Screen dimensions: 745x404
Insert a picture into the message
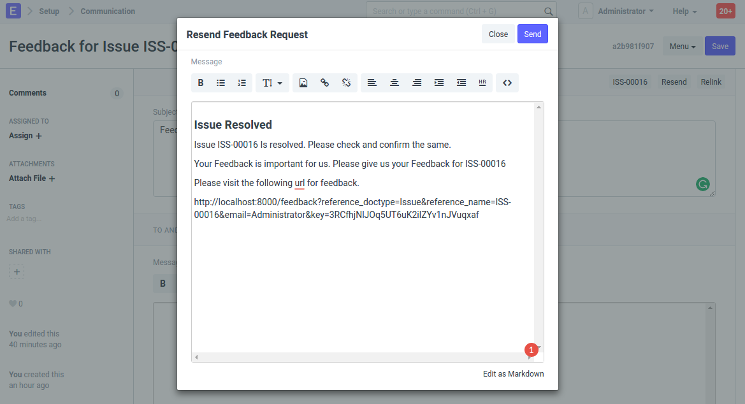(303, 83)
